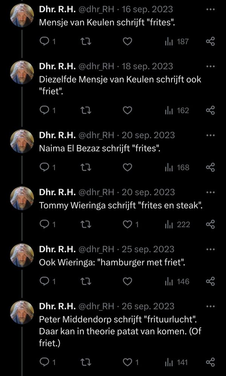Screen dimensions: 226x376
Task: Open the profile picture on the 16 sep. tweet
Action: point(22,15)
